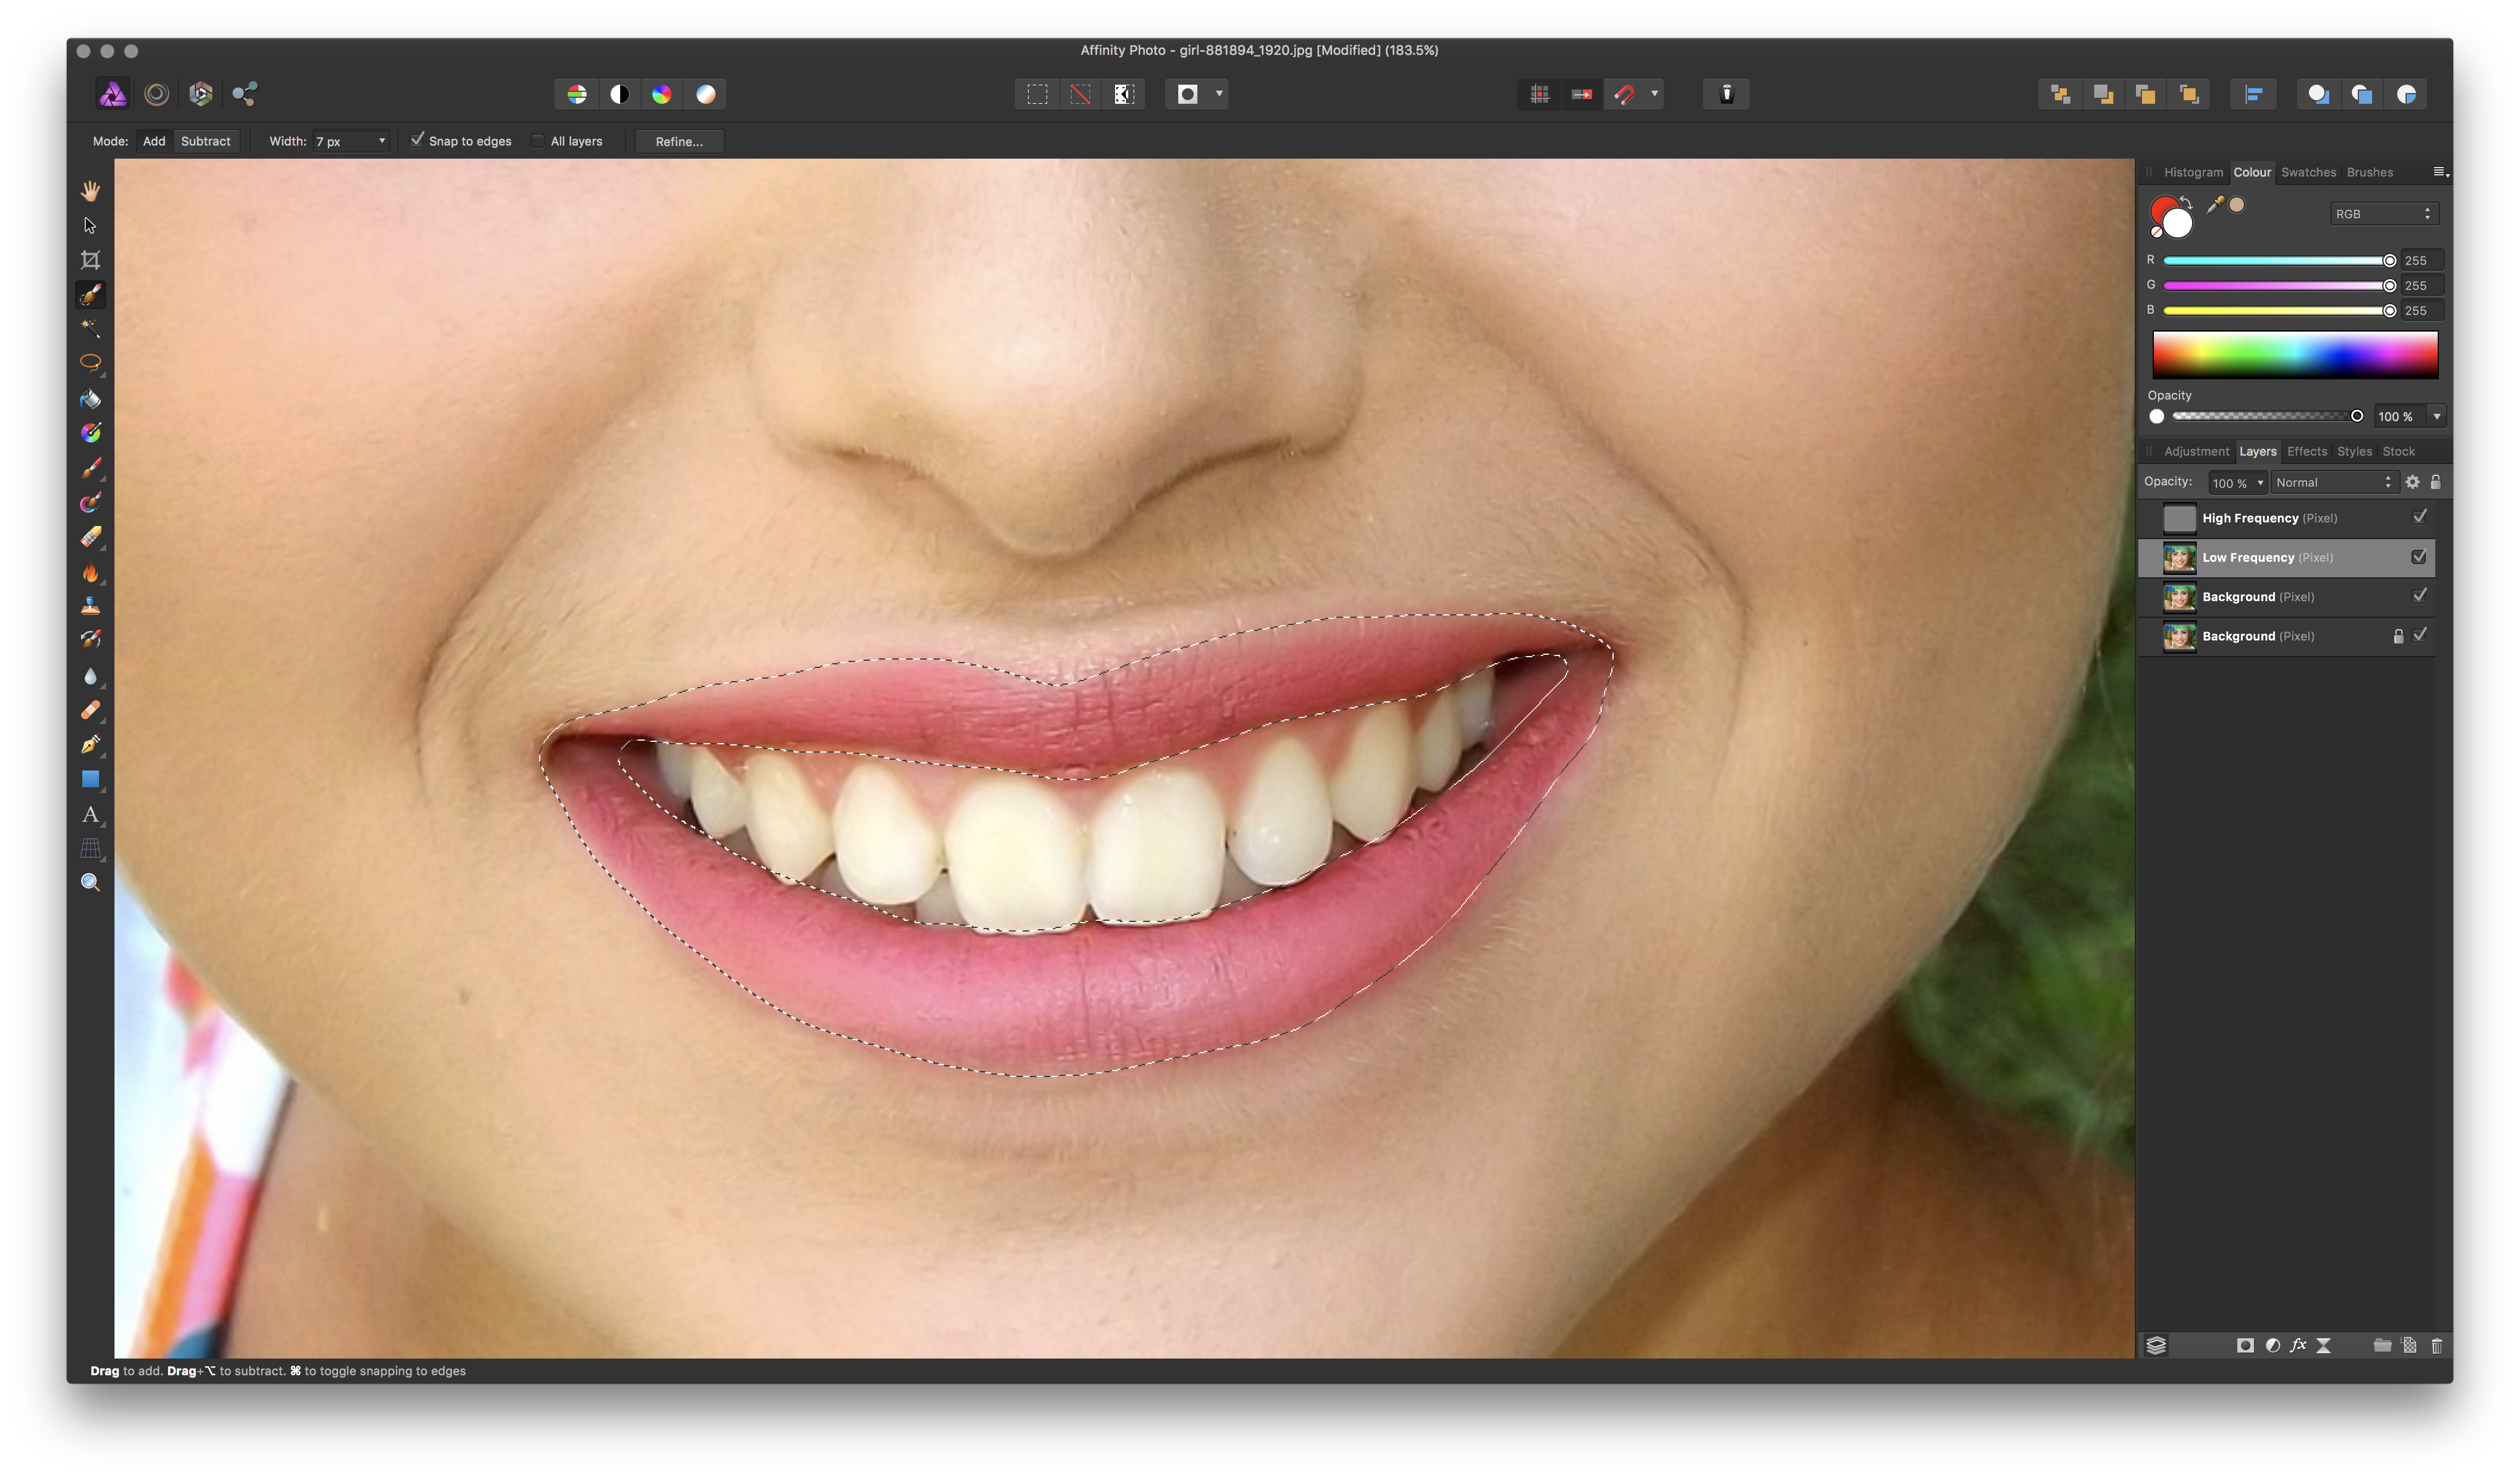This screenshot has height=1479, width=2520.
Task: Click the Auto White Balance icon
Action: coord(706,94)
